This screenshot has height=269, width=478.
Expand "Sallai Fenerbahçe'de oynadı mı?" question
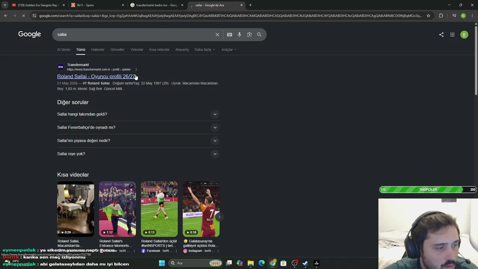point(138,127)
